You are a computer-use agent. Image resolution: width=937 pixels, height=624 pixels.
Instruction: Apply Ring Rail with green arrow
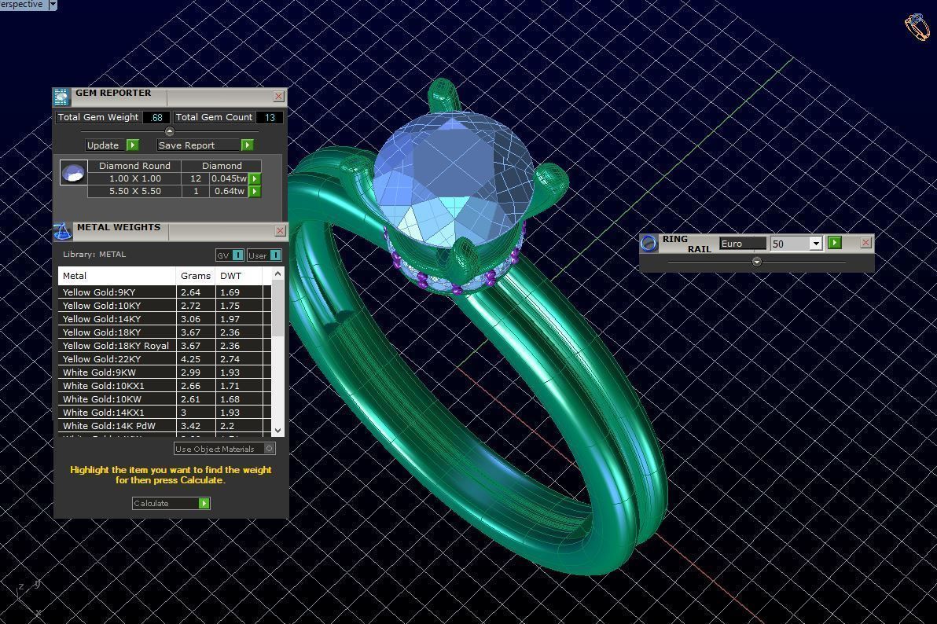(835, 243)
